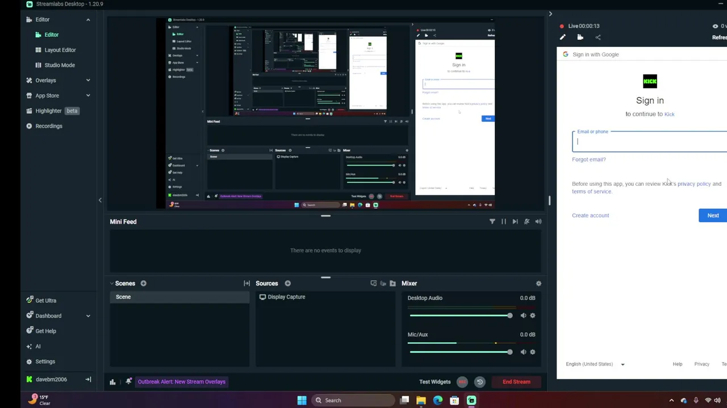The height and width of the screenshot is (408, 727).
Task: Log out using arrow icon beside davebm2006
Action: [88, 380]
